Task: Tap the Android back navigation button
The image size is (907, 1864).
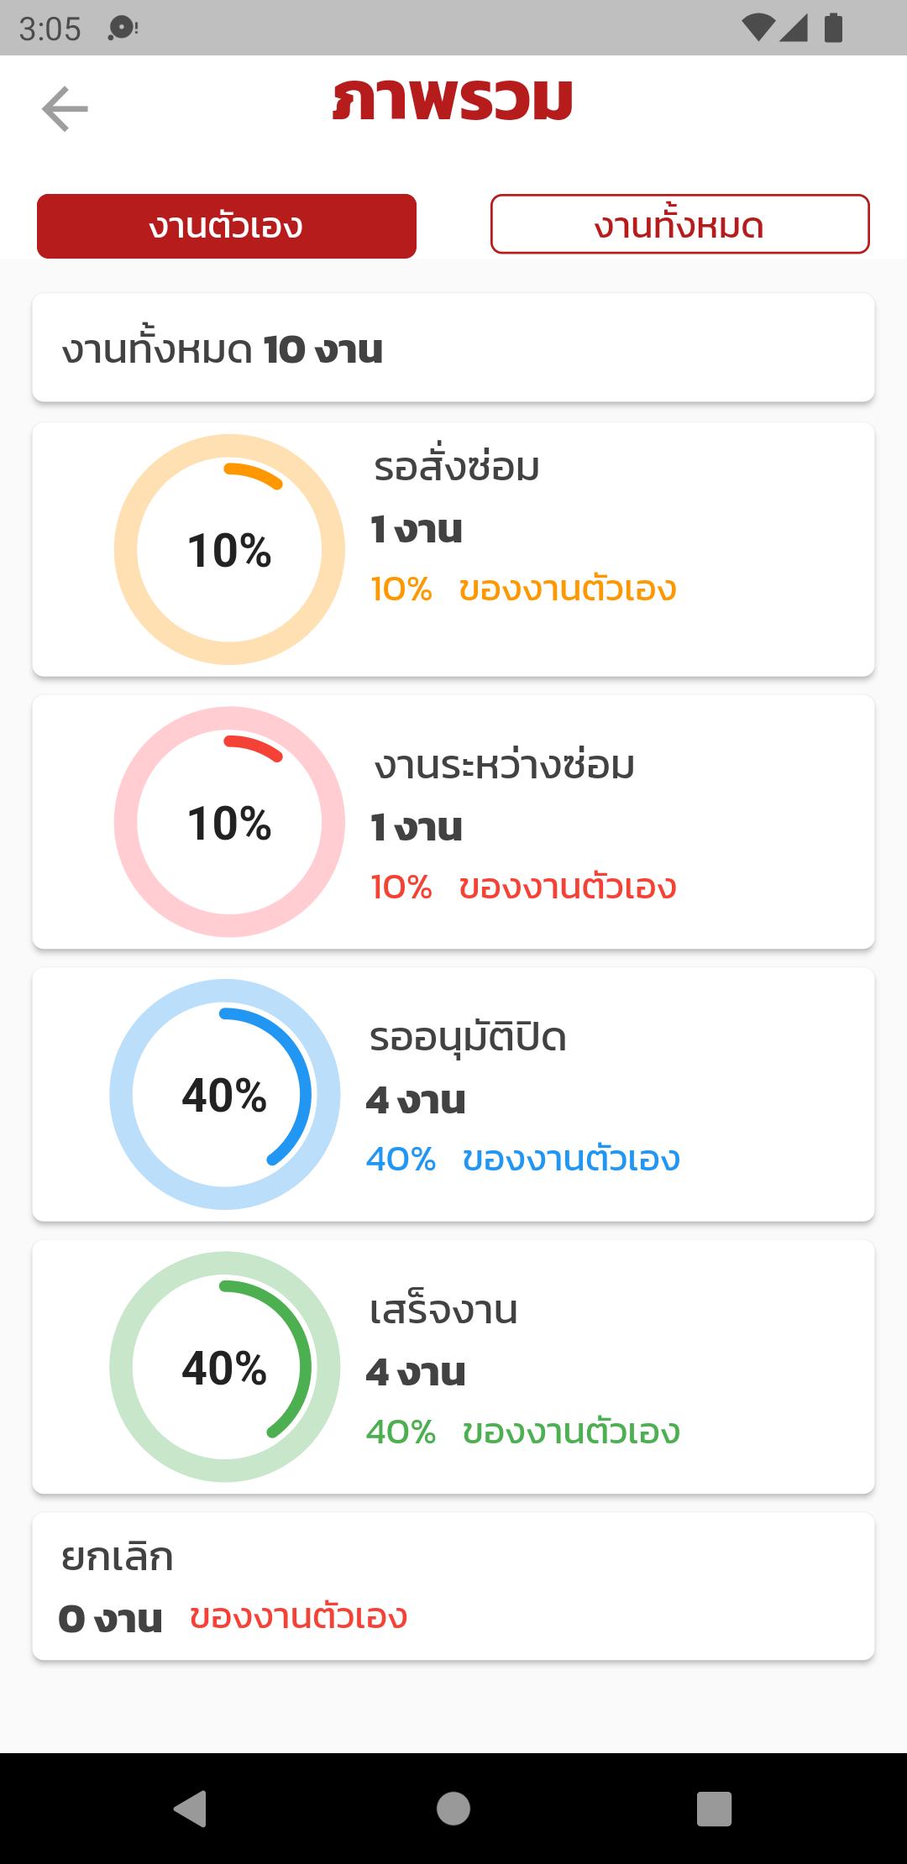Action: point(191,1808)
